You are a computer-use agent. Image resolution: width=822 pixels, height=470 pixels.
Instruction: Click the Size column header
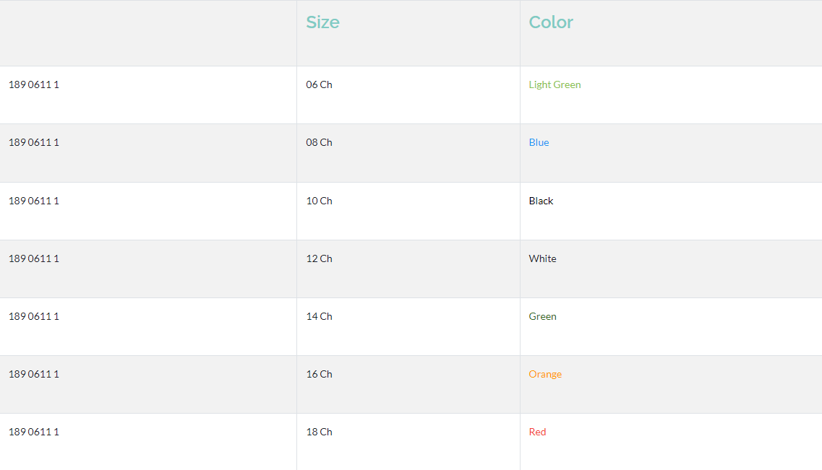(322, 22)
